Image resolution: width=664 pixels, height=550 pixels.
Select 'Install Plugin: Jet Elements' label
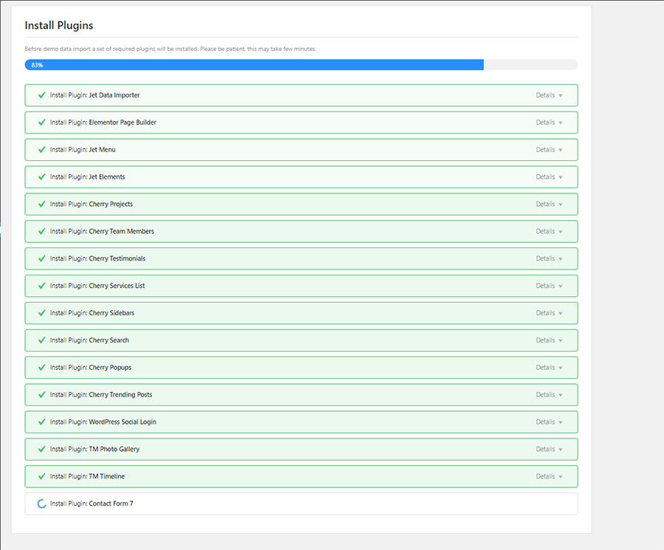pyautogui.click(x=88, y=176)
